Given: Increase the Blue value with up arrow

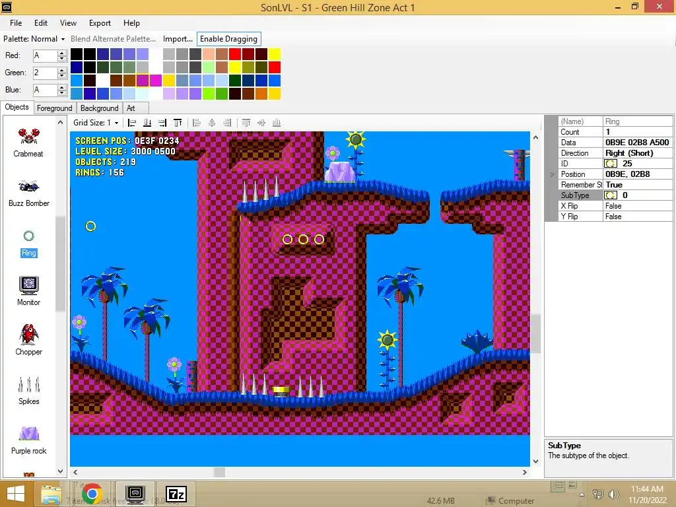Looking at the screenshot, I should coord(62,88).
